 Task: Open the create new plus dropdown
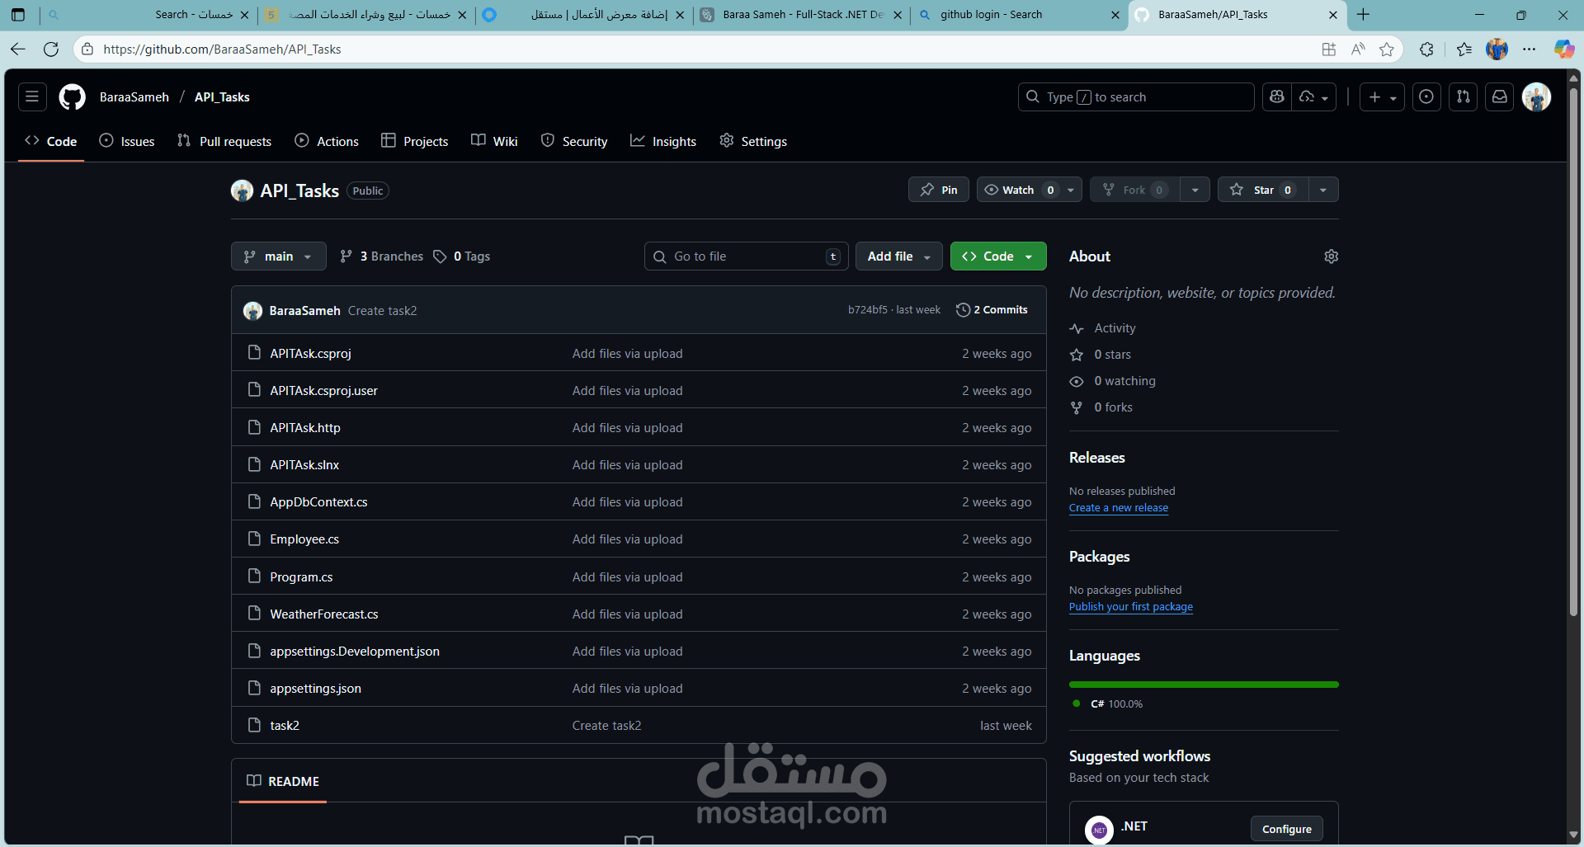click(1382, 96)
